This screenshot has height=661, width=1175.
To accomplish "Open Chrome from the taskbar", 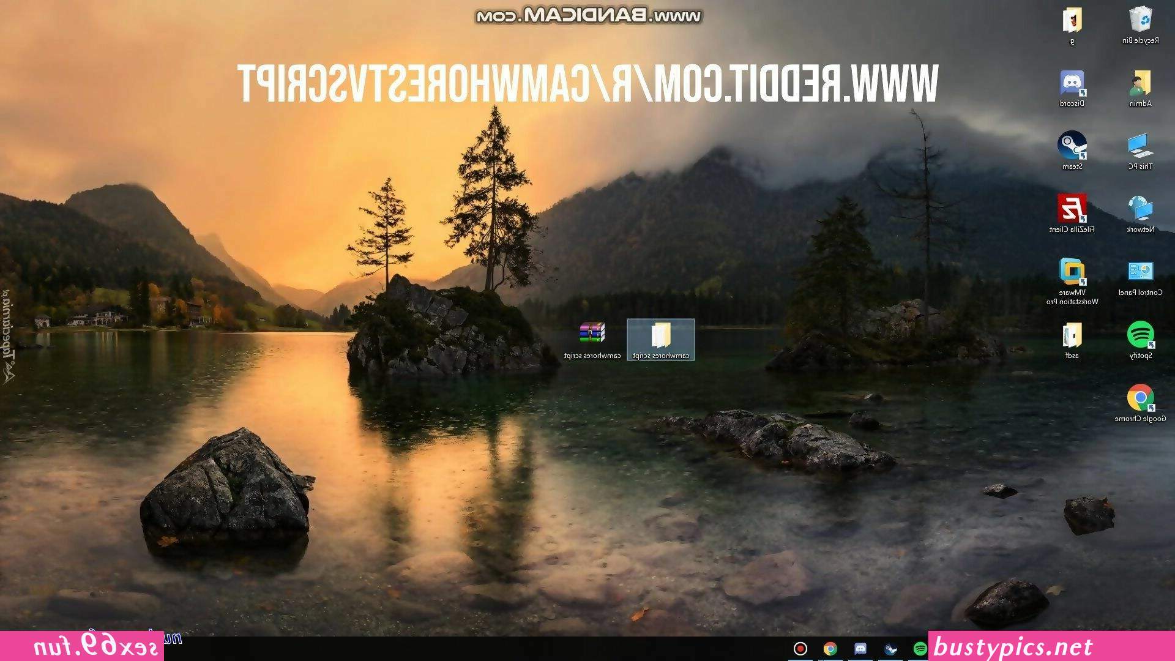I will pyautogui.click(x=830, y=649).
